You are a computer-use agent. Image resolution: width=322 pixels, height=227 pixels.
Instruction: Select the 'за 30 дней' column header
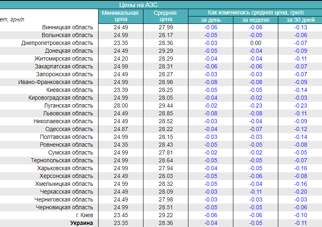click(x=300, y=20)
